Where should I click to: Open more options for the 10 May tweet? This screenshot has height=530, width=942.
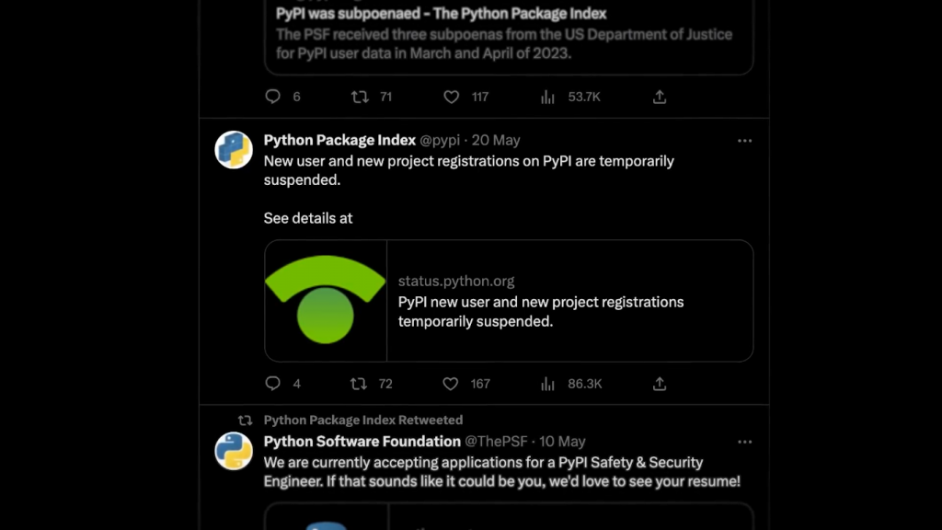(x=745, y=442)
